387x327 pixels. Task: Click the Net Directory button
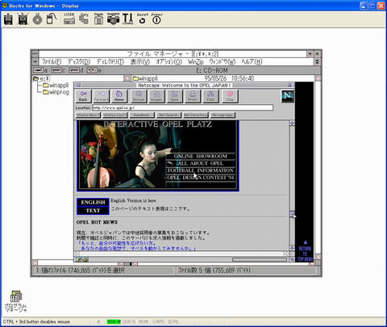195,115
